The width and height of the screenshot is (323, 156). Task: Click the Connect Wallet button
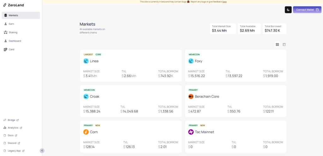tap(307, 10)
